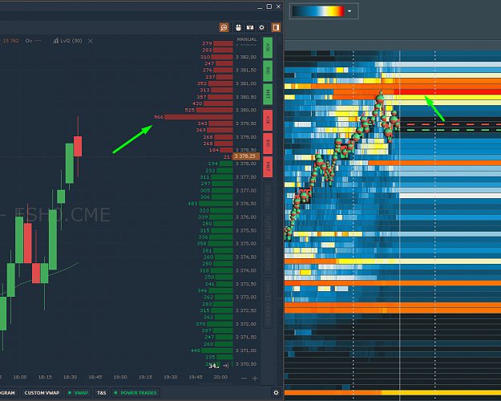Image resolution: width=501 pixels, height=401 pixels.
Task: Click the 370 bid level in the order book
Action: point(200,324)
